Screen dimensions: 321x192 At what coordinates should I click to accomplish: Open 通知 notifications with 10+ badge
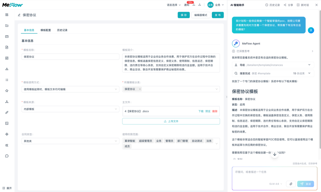coord(187,5)
